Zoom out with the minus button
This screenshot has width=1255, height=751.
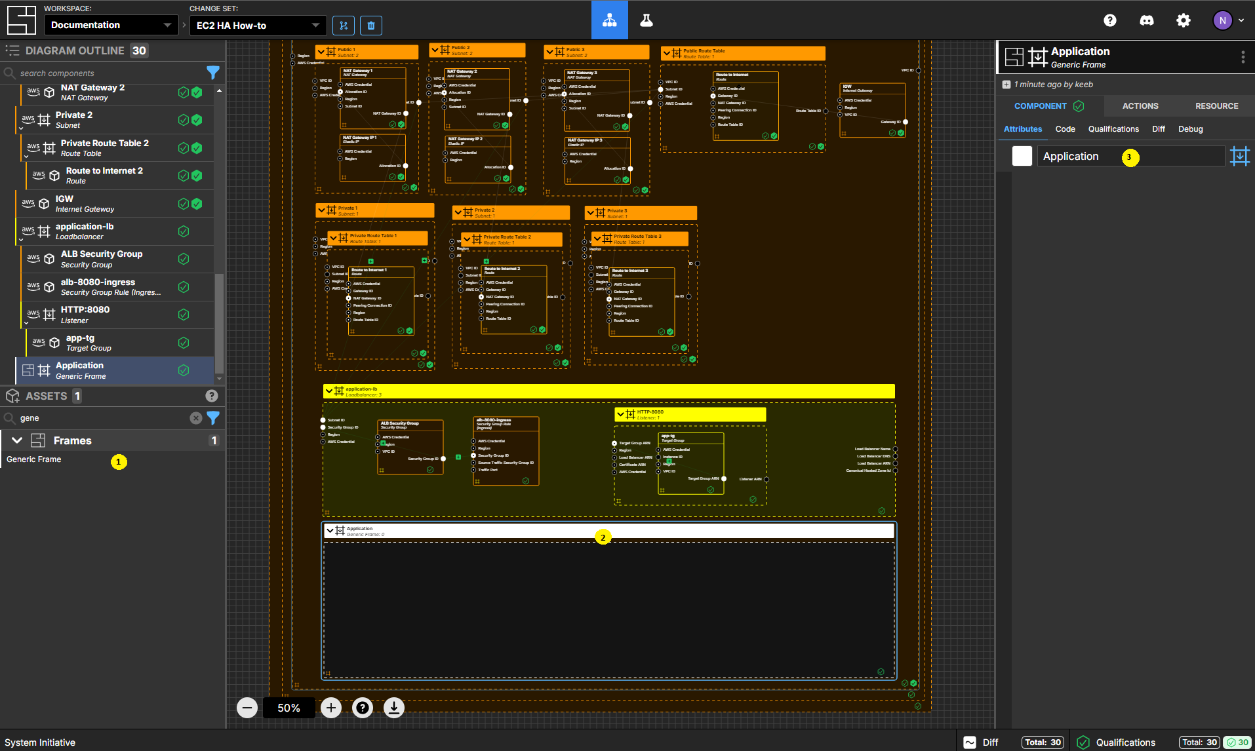(x=247, y=708)
